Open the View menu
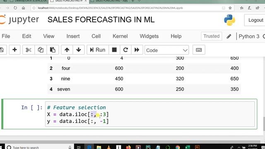The image size is (265, 149). pyautogui.click(x=49, y=36)
